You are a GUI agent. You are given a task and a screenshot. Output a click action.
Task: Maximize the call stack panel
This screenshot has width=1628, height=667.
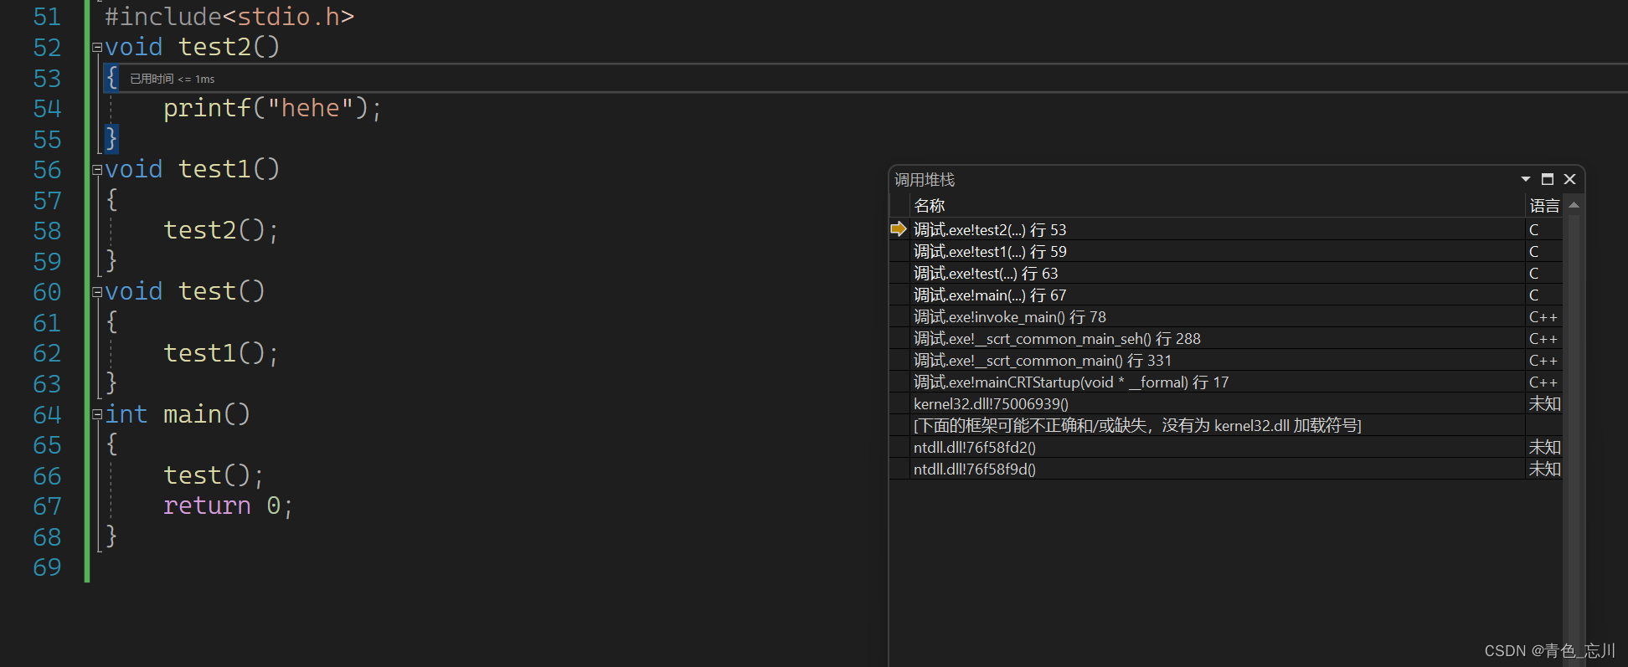1548,179
